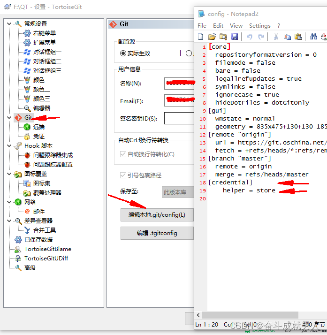Open 颜色二 settings page
Screen dimensions: 327x335
tap(42, 90)
